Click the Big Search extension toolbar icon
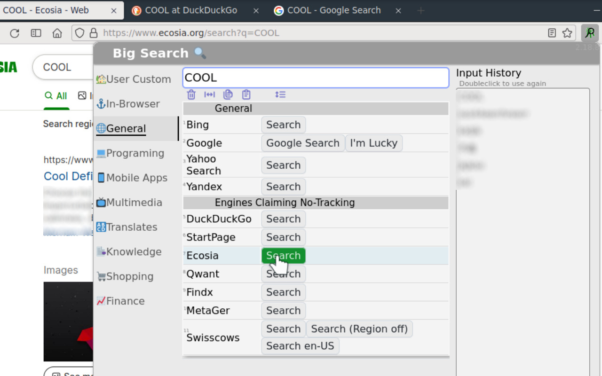602x376 pixels. pyautogui.click(x=589, y=33)
